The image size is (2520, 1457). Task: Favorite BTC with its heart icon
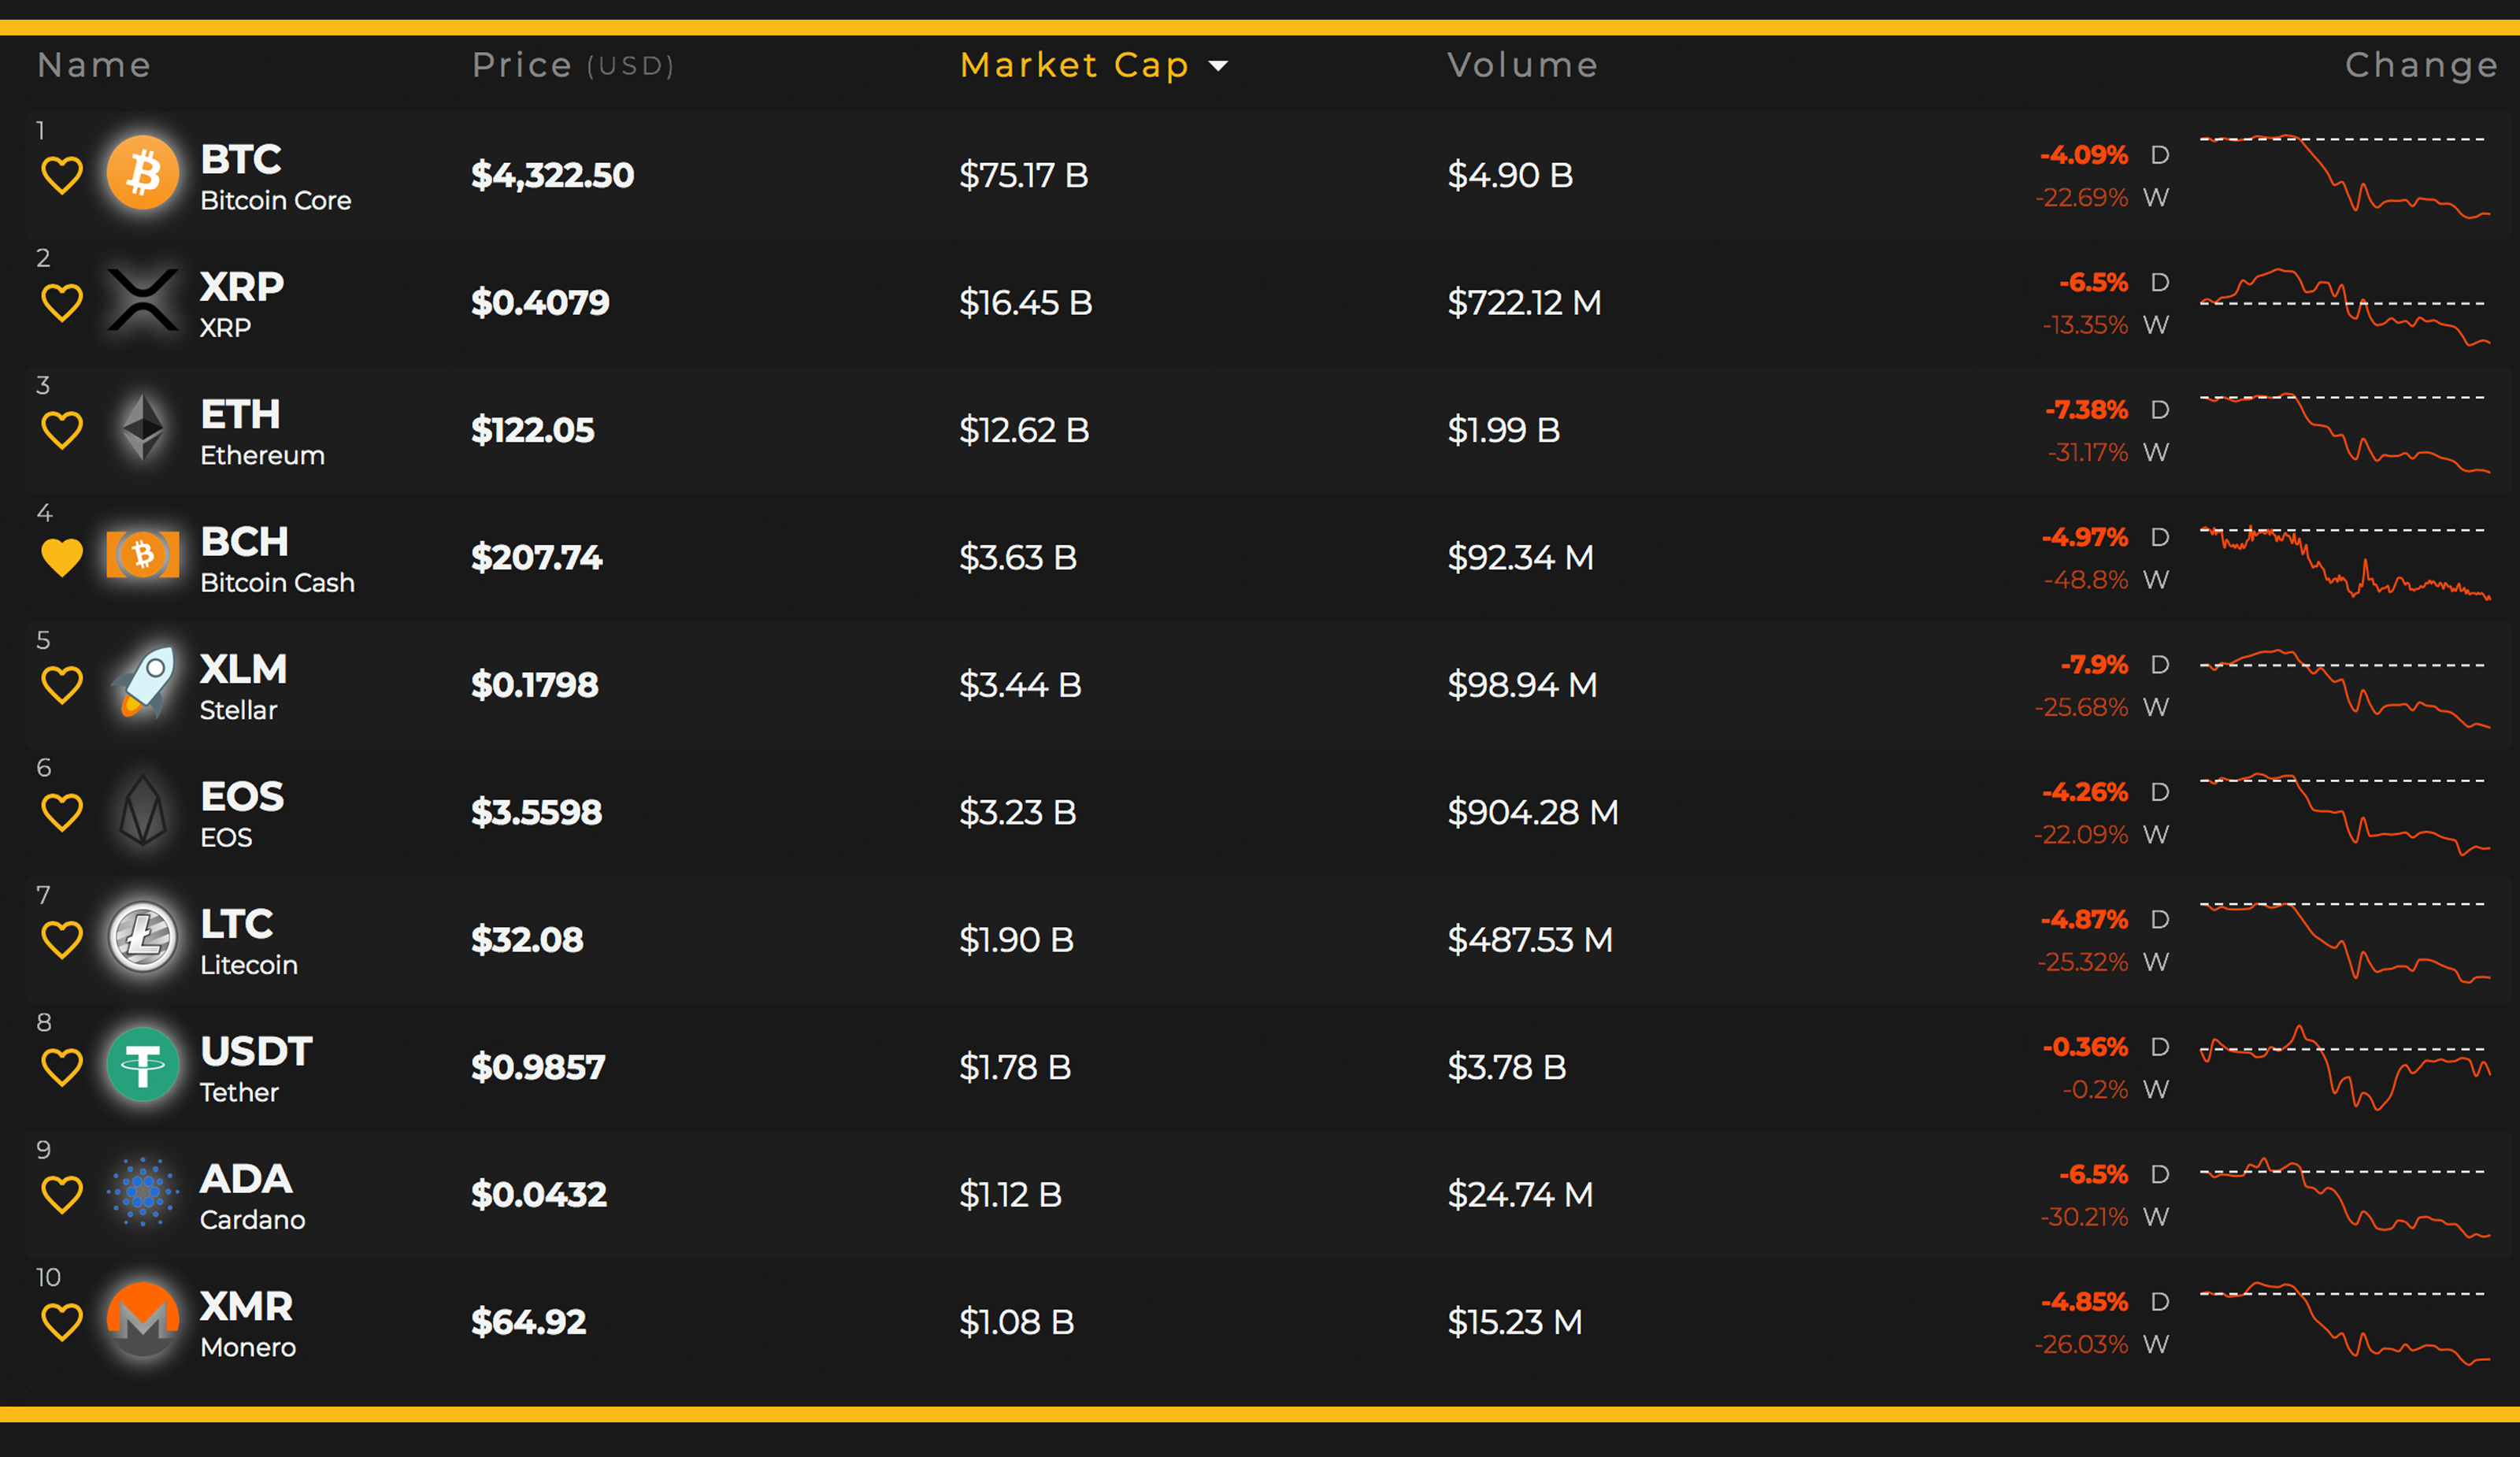[x=62, y=176]
